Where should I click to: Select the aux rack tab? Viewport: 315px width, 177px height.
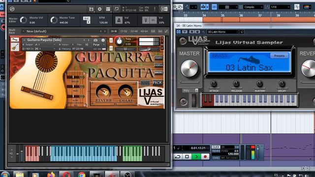pos(160,31)
